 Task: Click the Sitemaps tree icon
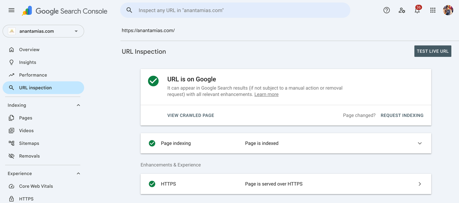click(x=11, y=143)
